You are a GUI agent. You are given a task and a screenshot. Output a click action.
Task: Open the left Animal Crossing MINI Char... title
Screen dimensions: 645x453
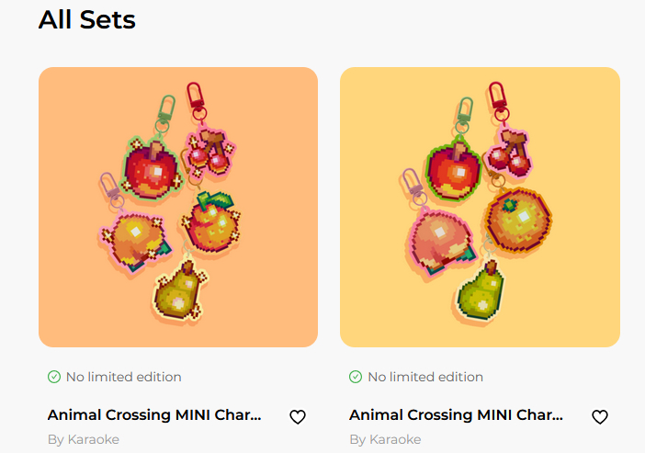[x=154, y=415]
